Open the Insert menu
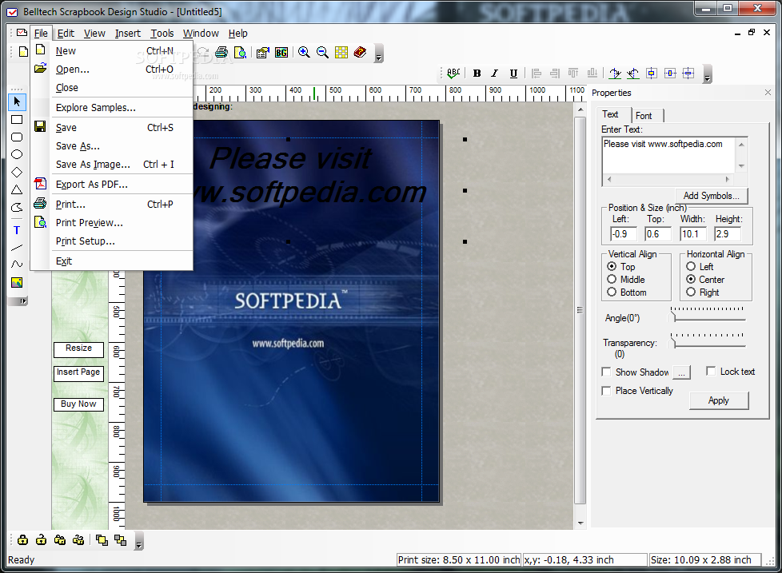Viewport: 782px width, 573px height. pyautogui.click(x=128, y=34)
